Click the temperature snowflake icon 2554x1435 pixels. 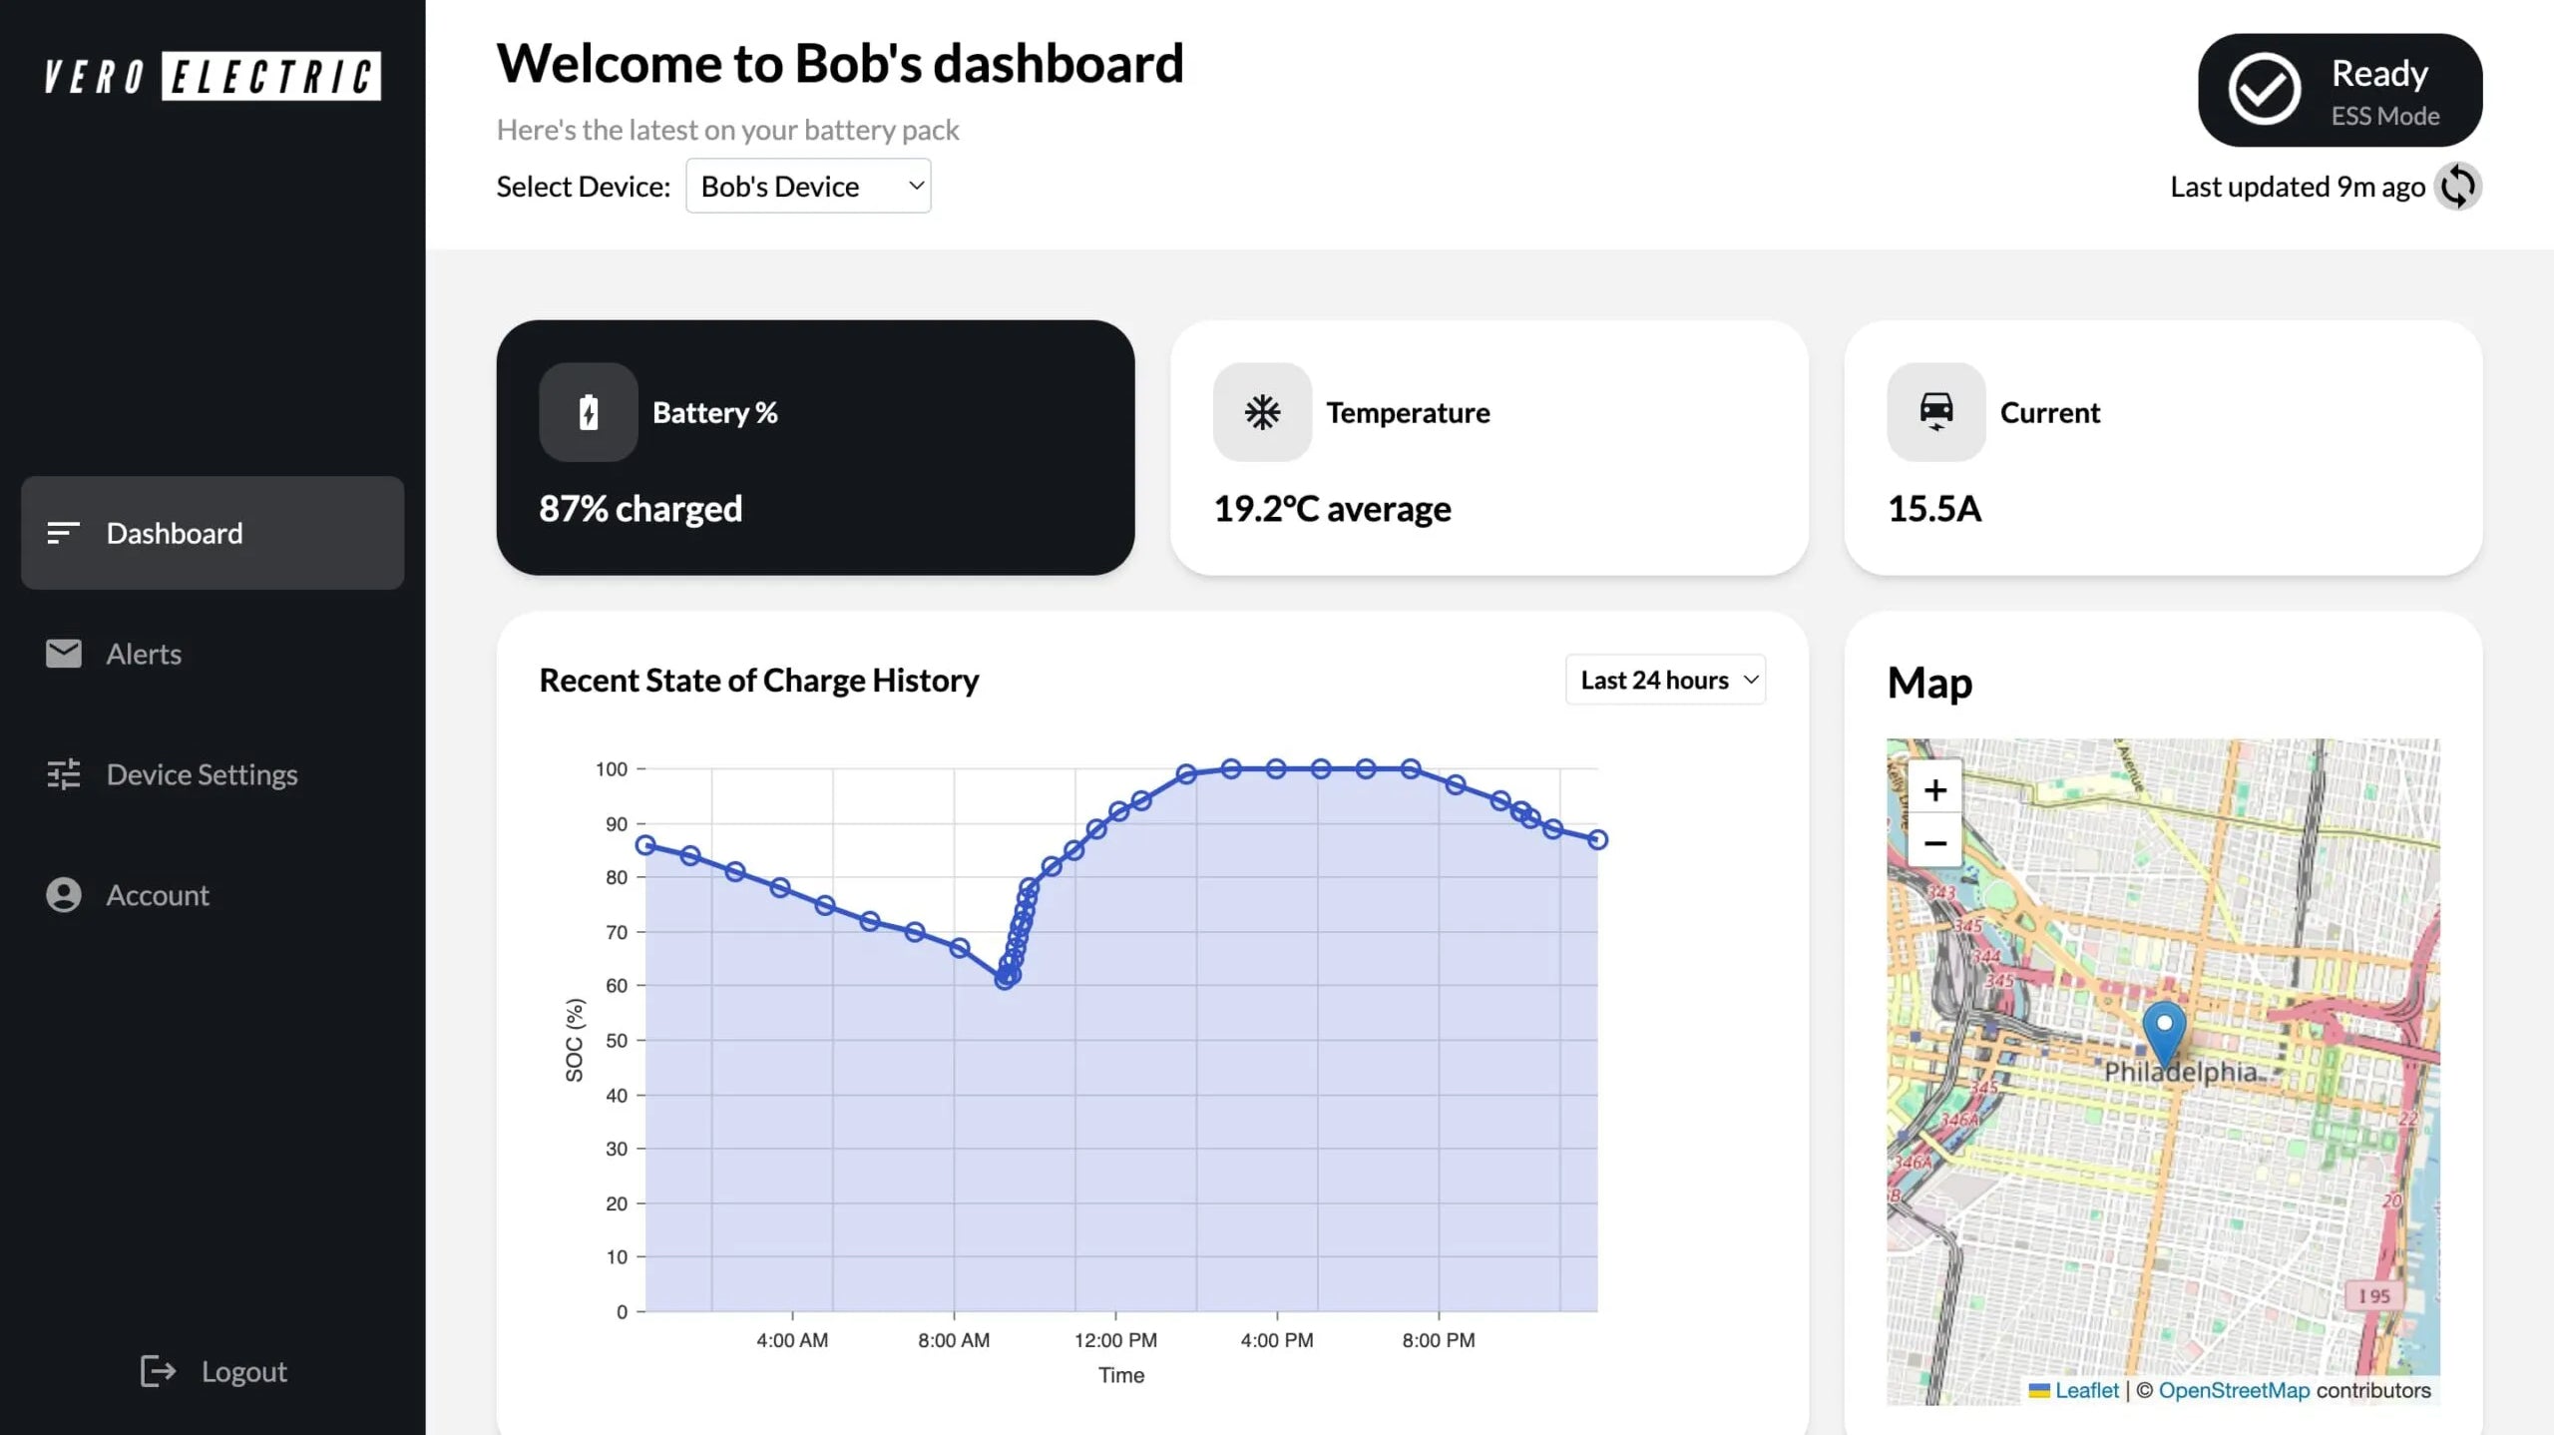pos(1261,410)
